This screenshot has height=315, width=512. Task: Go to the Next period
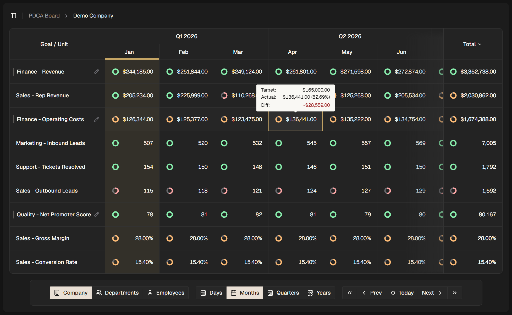click(x=432, y=293)
